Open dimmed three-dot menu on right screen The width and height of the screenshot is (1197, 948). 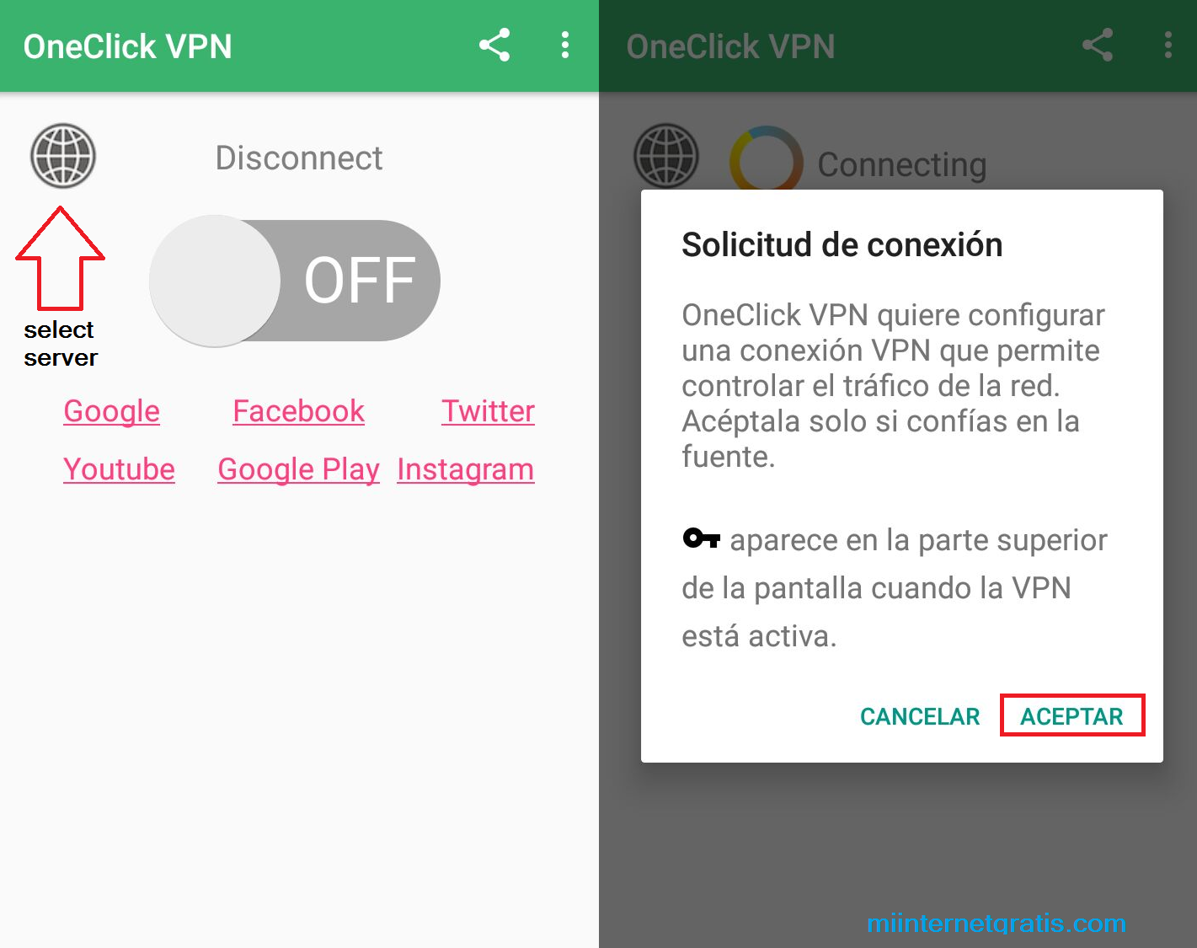[x=1168, y=45]
